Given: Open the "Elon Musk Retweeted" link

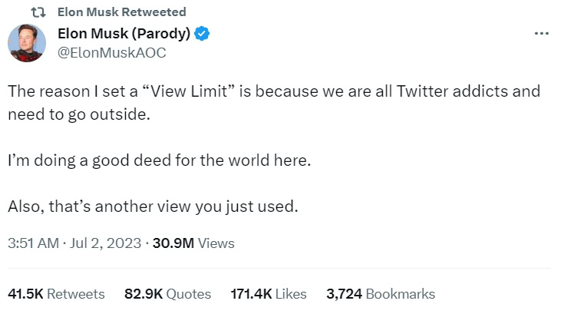Looking at the screenshot, I should tap(122, 12).
